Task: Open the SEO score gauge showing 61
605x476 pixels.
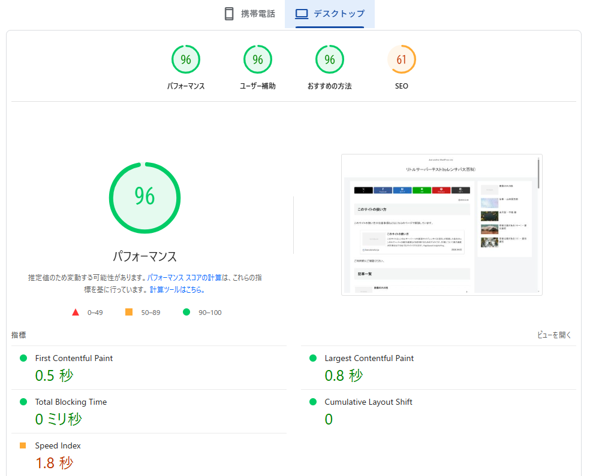Action: pos(402,59)
